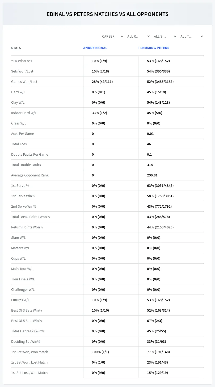Open Flemming Peters player profile link
The height and width of the screenshot is (387, 215).
(154, 48)
